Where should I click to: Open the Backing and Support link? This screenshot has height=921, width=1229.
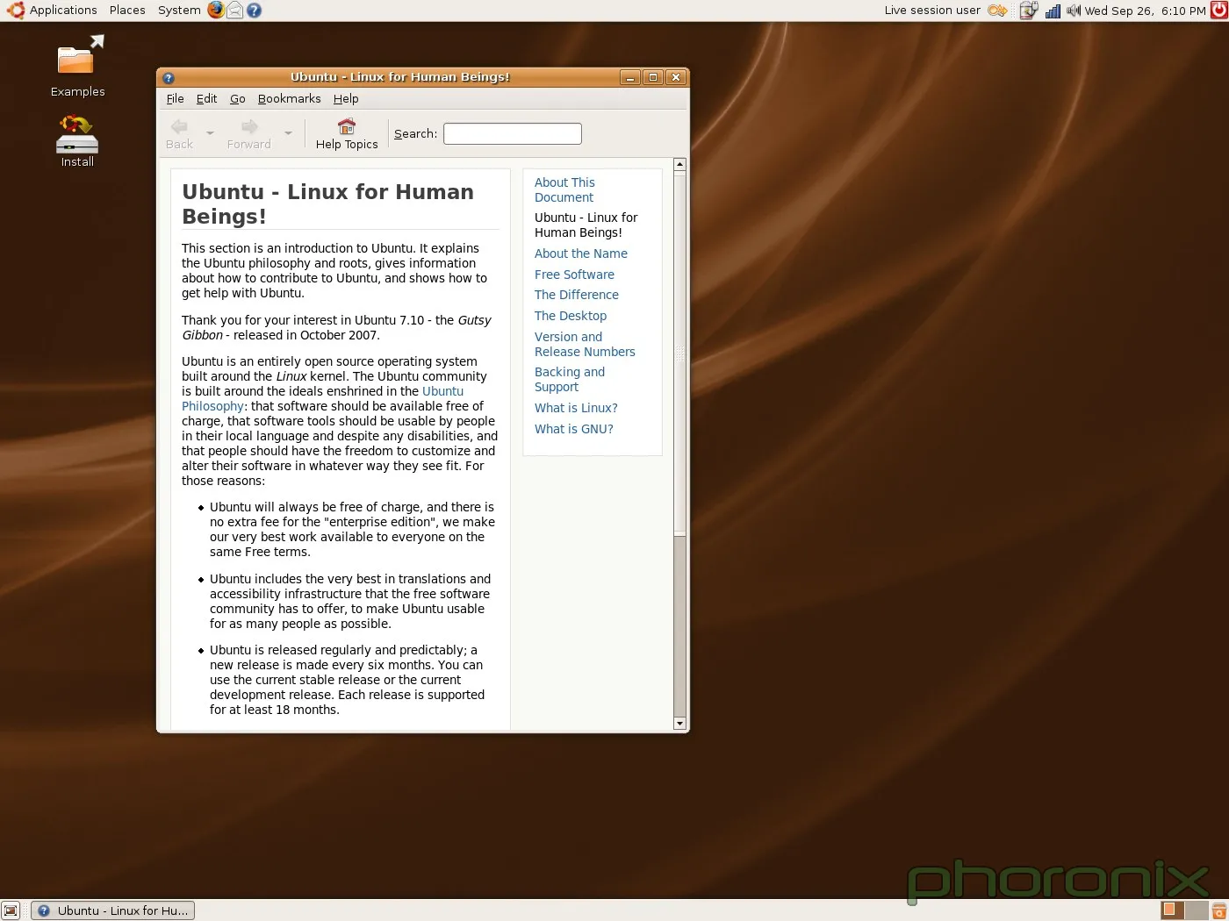tap(570, 379)
